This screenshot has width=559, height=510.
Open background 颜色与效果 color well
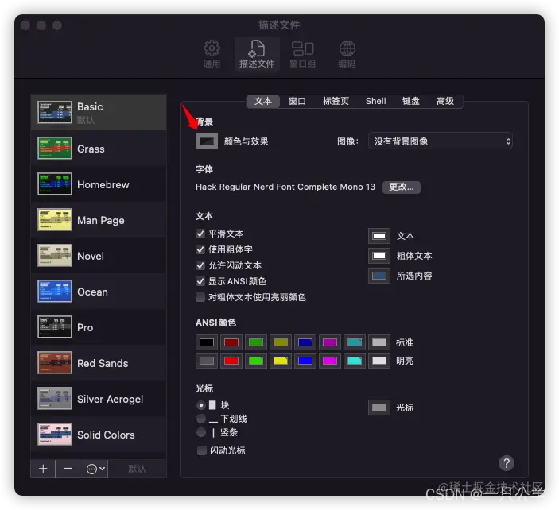click(x=207, y=141)
